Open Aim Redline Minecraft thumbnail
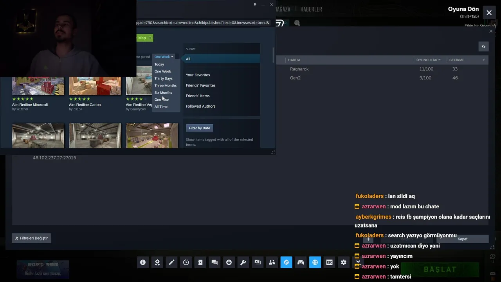 coord(38,86)
